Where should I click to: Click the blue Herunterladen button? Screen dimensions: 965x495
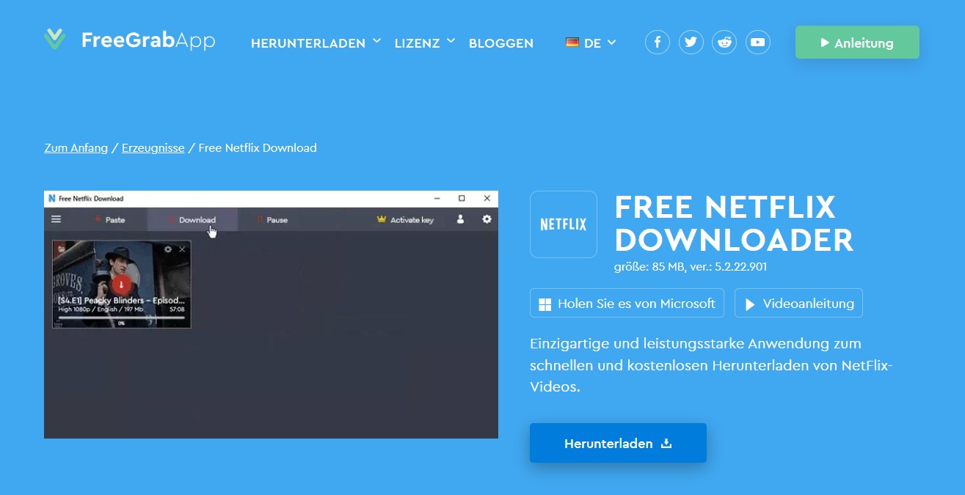point(618,443)
